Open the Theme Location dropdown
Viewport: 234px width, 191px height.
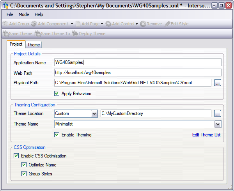pyautogui.click(x=94, y=113)
